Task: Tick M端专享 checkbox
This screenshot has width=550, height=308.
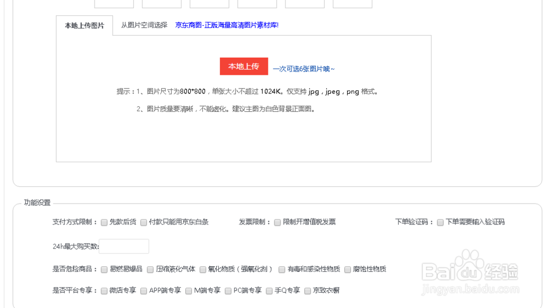Action: click(x=189, y=291)
